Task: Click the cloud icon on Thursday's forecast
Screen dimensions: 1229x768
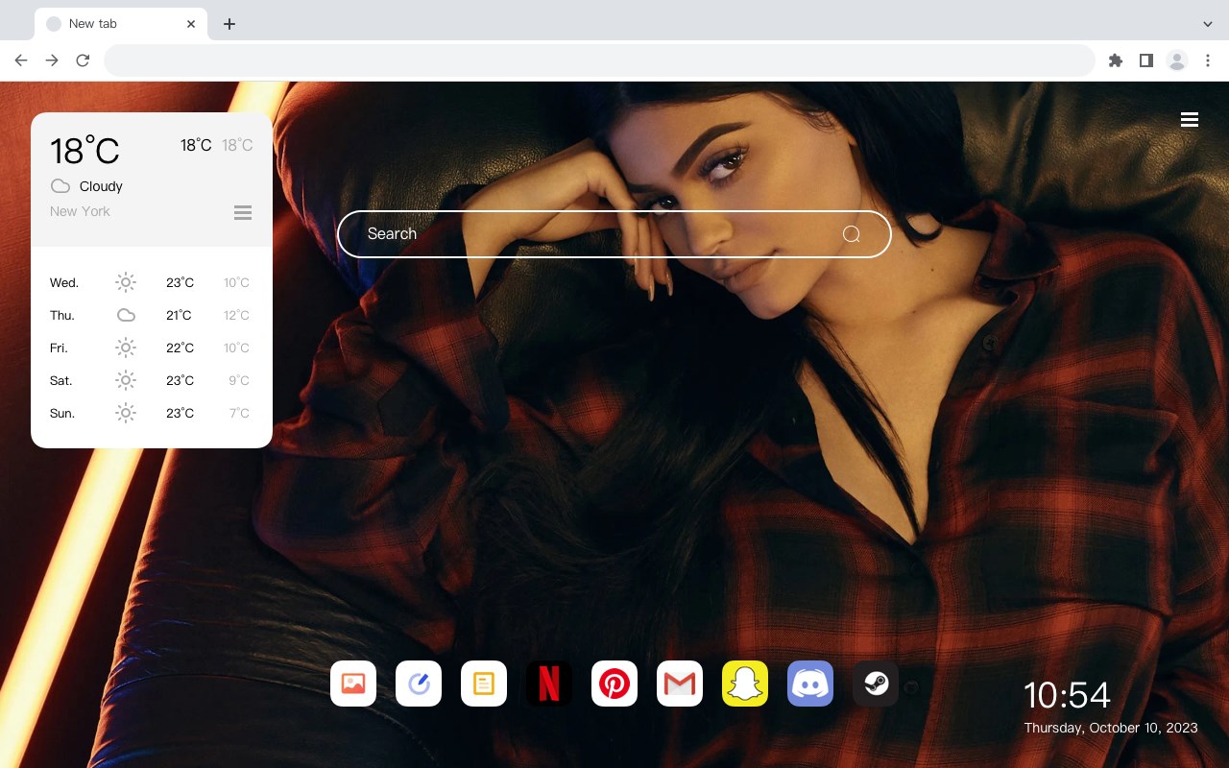Action: click(126, 315)
